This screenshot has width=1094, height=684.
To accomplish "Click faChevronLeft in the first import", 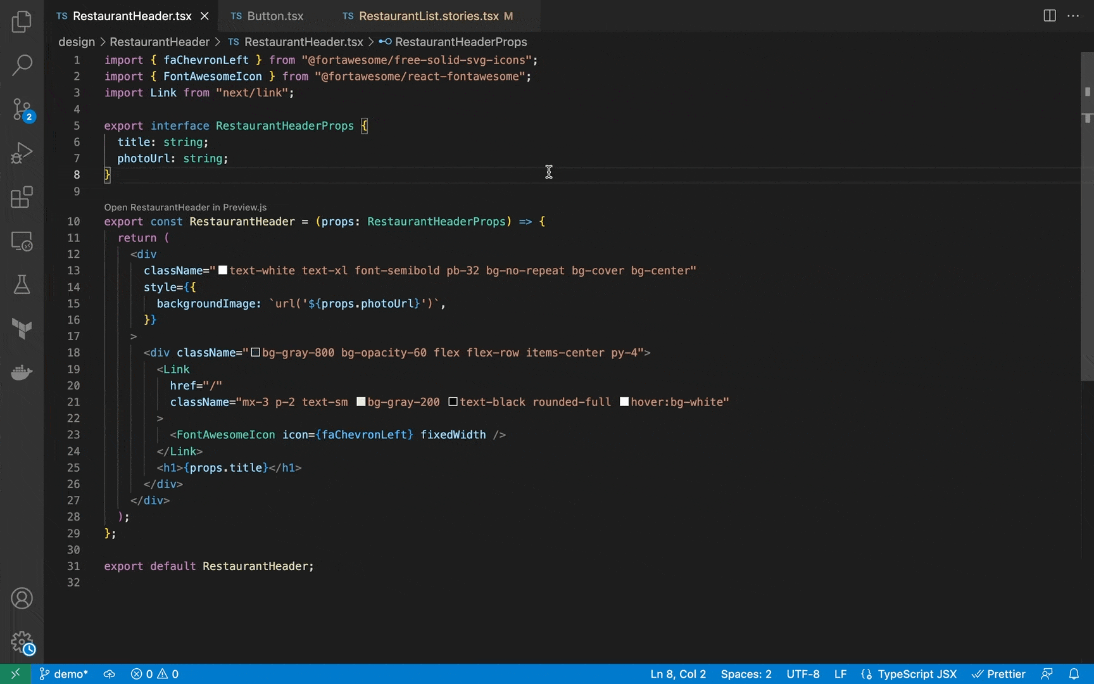I will pos(206,60).
